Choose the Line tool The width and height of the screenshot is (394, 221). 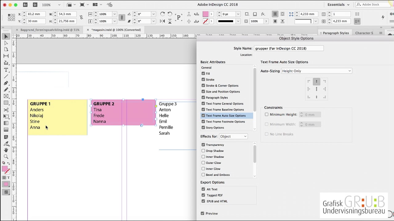[x=6, y=76]
